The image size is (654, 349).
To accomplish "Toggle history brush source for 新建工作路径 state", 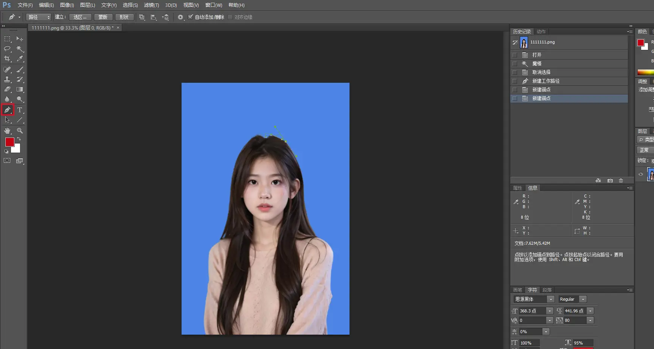I will 514,81.
